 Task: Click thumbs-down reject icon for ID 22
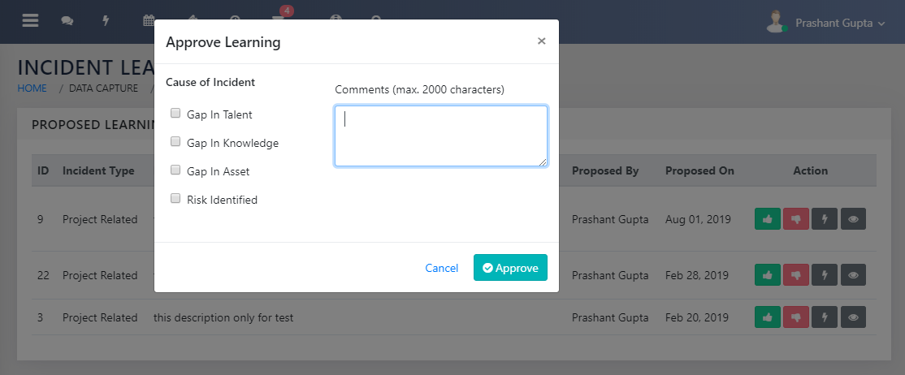(796, 276)
